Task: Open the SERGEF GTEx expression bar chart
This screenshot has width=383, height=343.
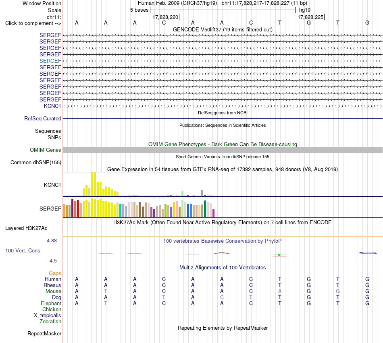Action: coord(139,208)
